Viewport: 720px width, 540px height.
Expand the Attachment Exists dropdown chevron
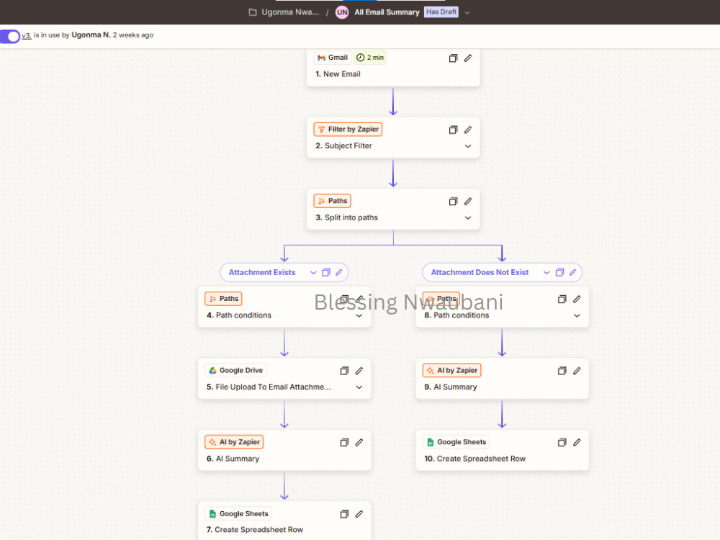[313, 273]
